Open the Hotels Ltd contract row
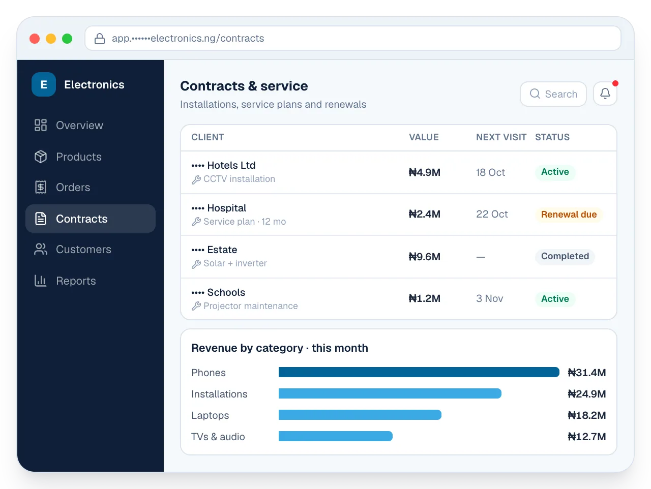This screenshot has width=651, height=489. point(399,172)
